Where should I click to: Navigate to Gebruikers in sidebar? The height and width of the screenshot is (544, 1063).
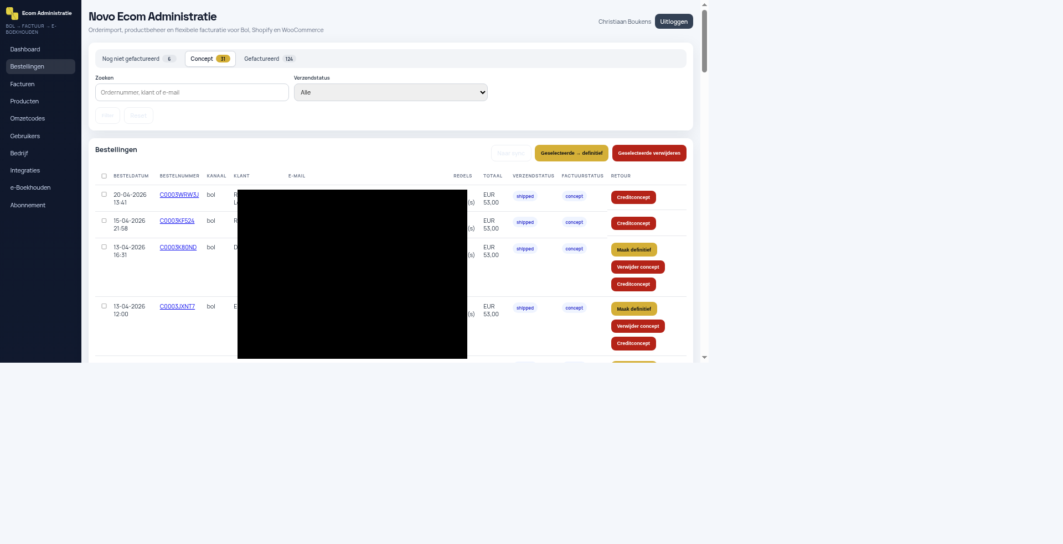tap(40, 136)
